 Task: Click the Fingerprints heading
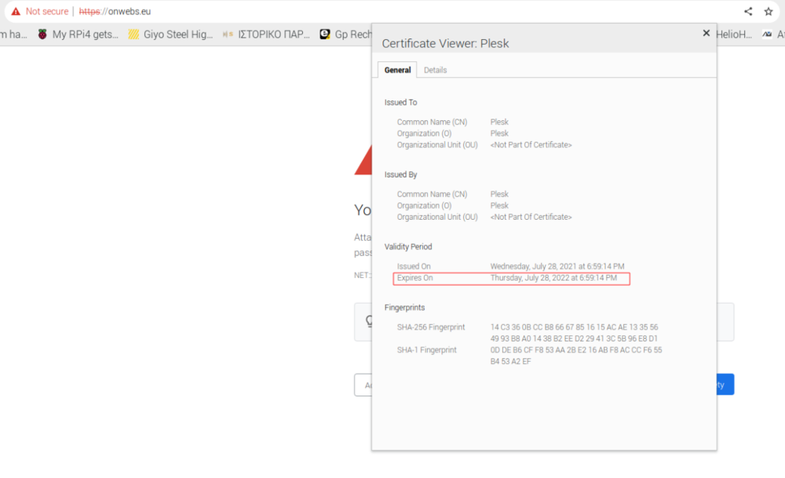404,308
